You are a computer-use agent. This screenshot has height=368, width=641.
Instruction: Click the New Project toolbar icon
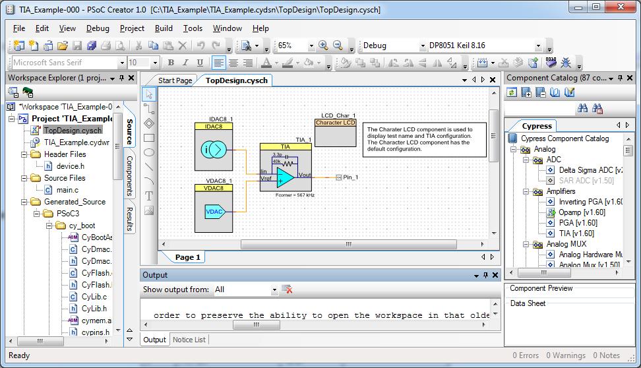[19, 46]
